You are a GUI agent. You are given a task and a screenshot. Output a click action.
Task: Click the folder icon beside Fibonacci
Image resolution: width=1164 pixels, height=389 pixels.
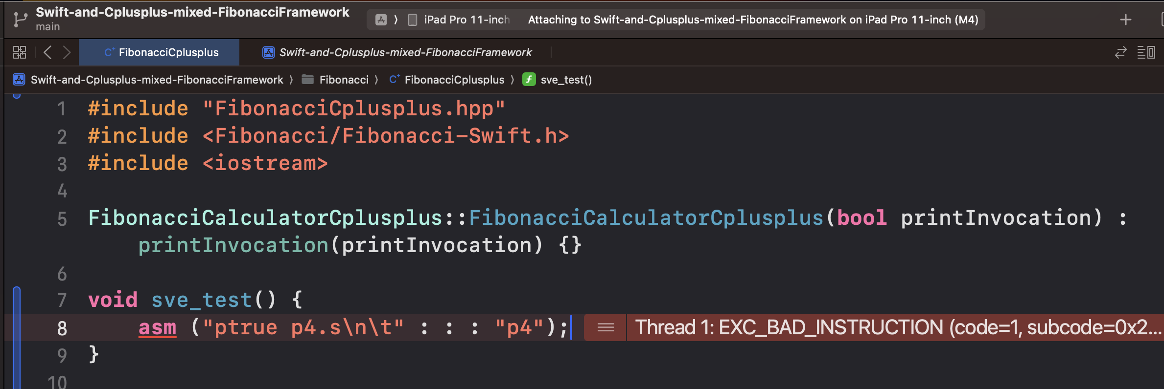(308, 79)
